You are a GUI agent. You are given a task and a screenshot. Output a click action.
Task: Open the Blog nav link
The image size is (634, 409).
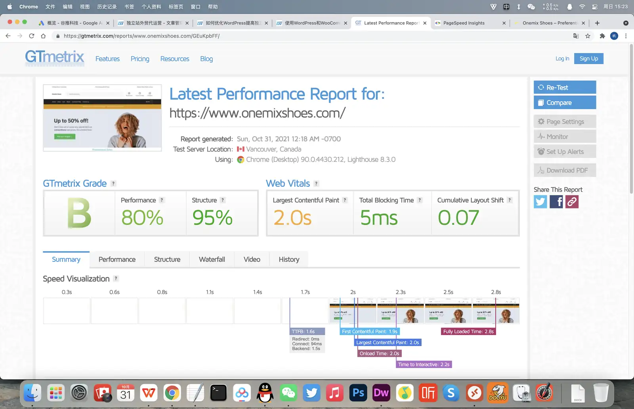pyautogui.click(x=206, y=59)
